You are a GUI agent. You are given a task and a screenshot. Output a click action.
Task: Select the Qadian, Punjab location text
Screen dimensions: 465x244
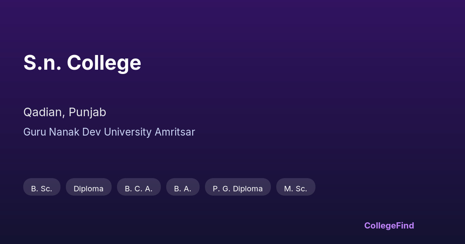65,112
